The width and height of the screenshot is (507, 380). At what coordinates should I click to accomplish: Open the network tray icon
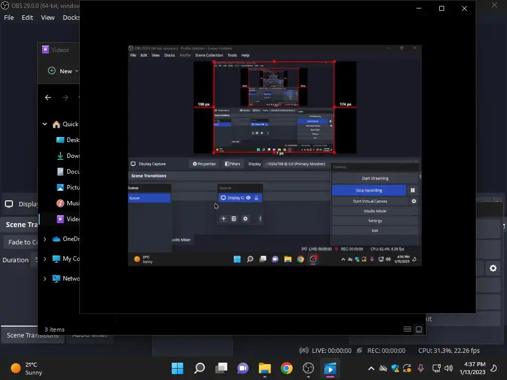[x=437, y=368]
